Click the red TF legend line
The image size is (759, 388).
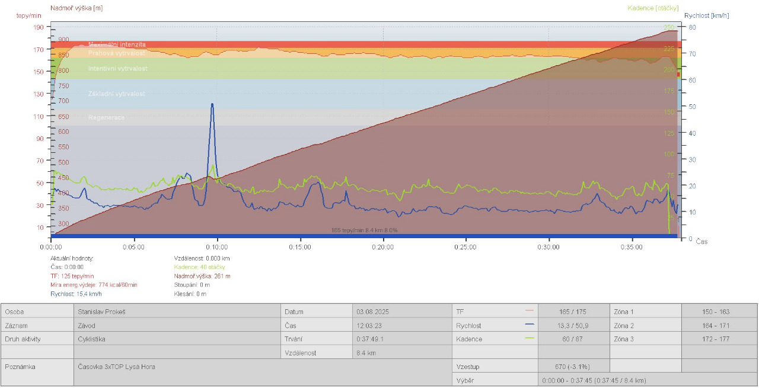point(530,310)
